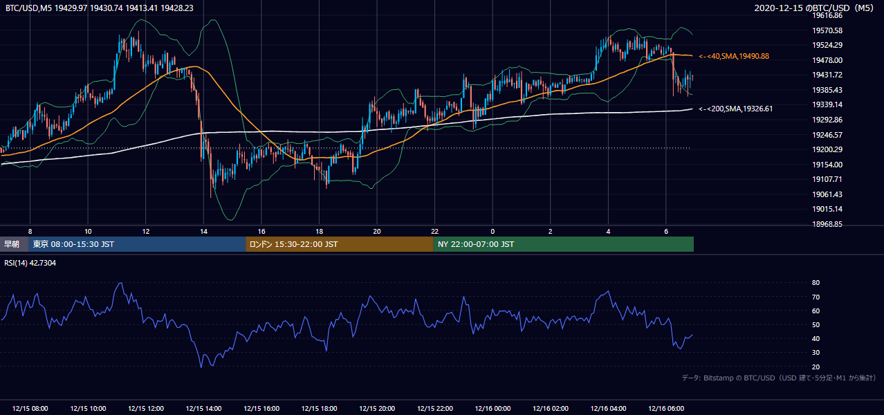Click the RSI axis level 70

(816, 297)
